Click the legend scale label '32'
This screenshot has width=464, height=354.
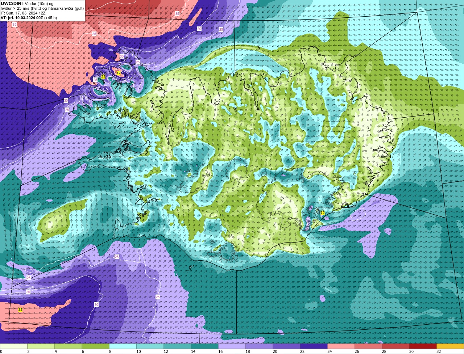tap(438, 351)
